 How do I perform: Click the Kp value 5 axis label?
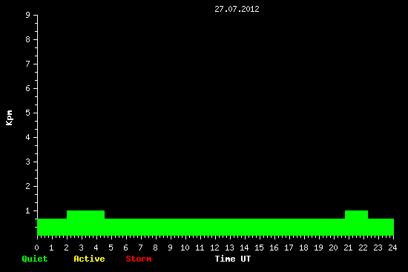pos(28,113)
